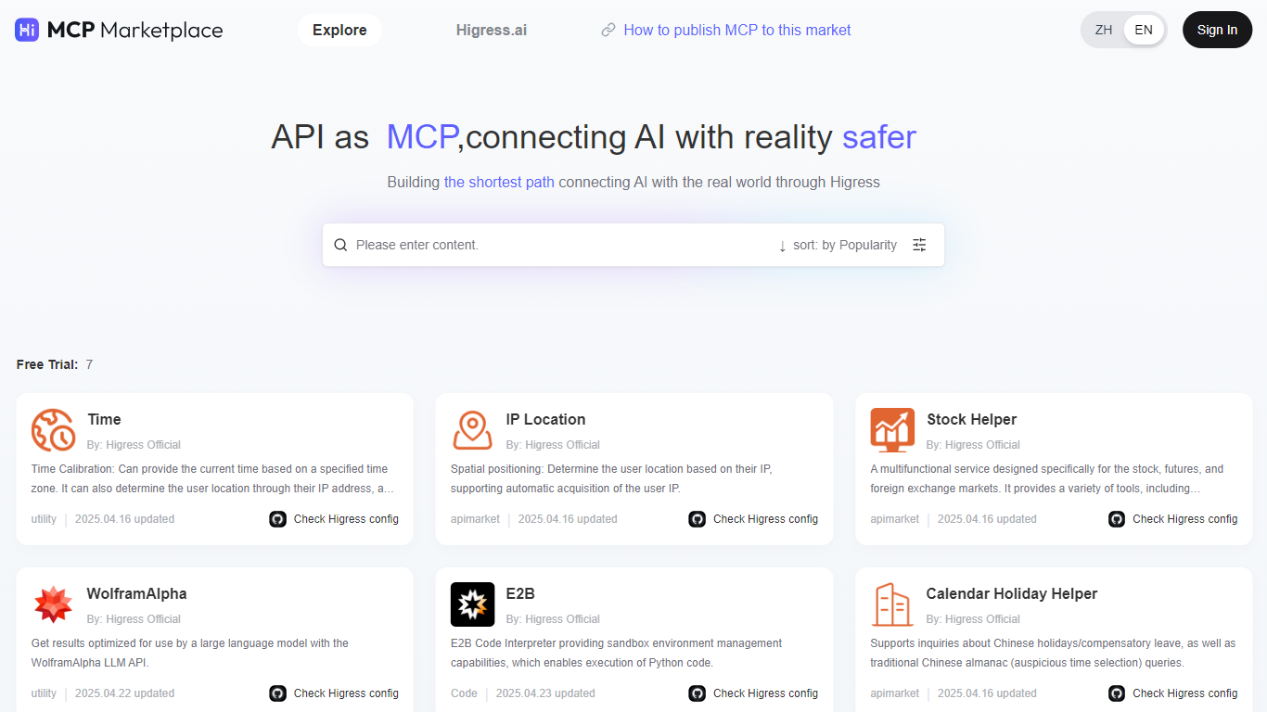Switch language to EN
The image size is (1267, 712).
1144,30
